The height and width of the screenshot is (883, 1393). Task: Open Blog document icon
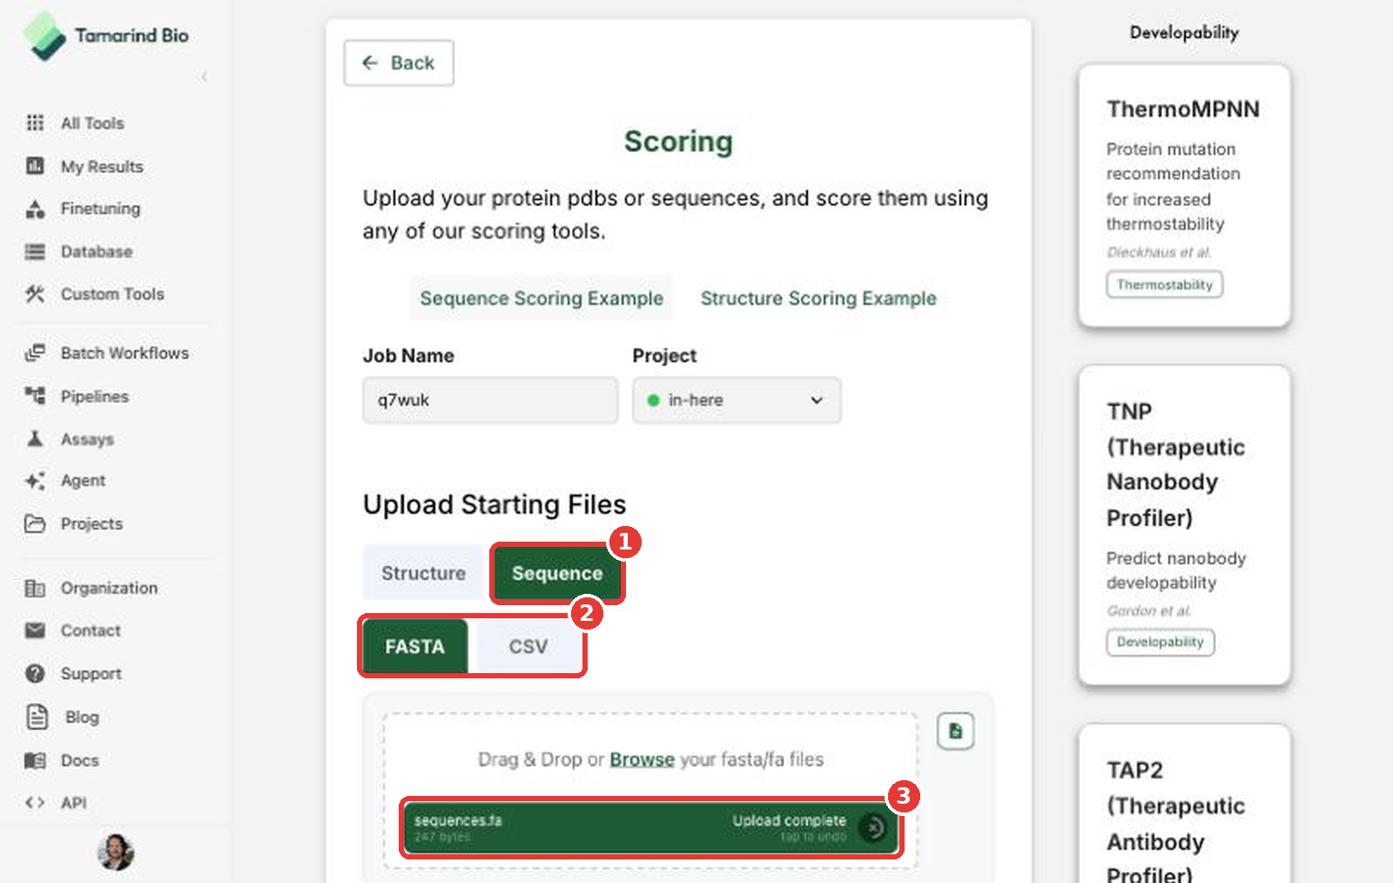[37, 717]
